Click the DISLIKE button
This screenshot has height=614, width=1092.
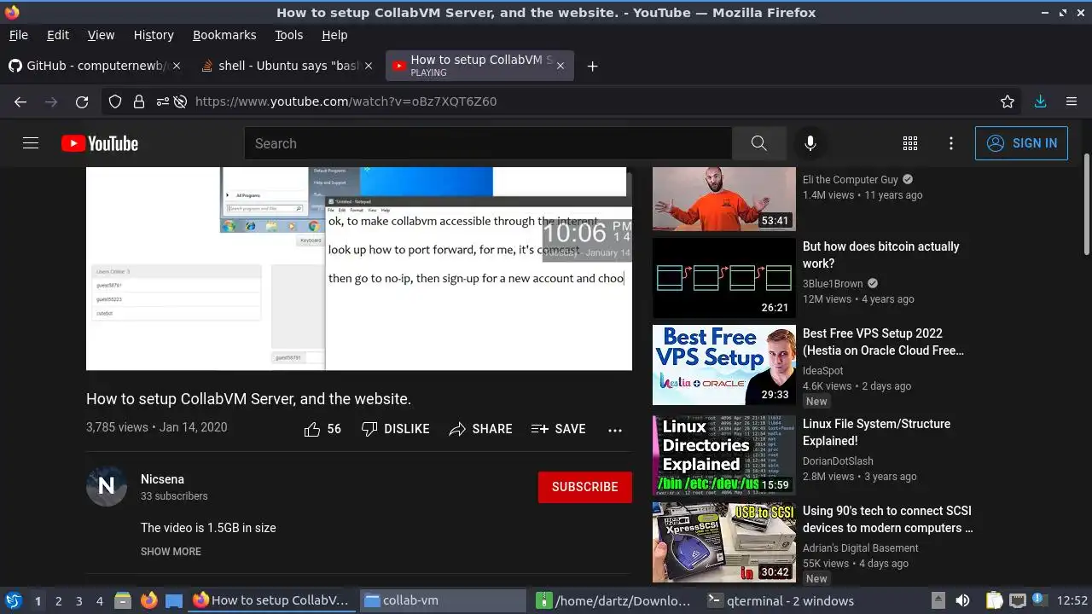tap(395, 429)
